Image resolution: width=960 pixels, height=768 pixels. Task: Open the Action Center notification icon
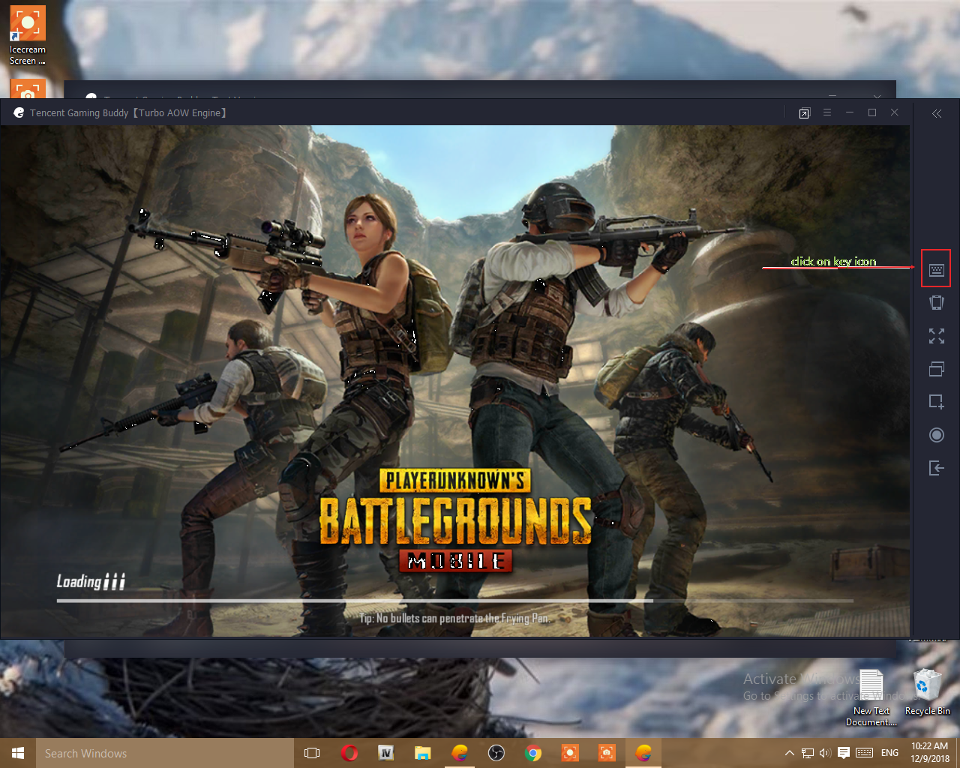point(844,753)
